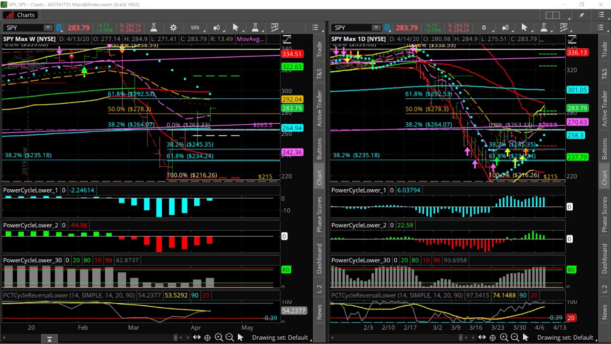
Task: Open the Trade side tab of right chart
Action: (x=604, y=50)
